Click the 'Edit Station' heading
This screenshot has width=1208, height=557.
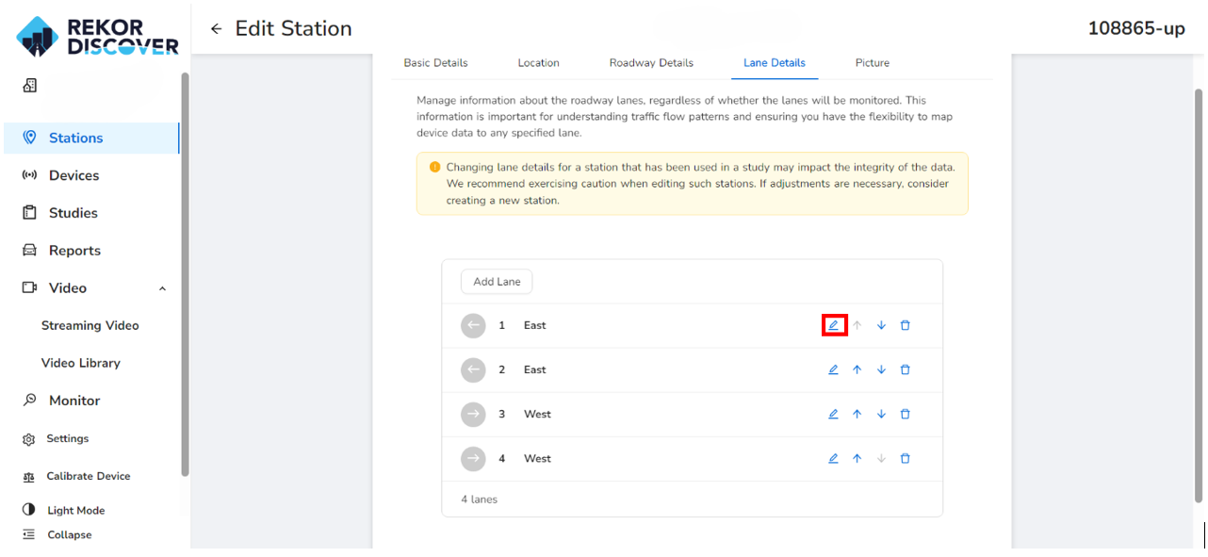coord(293,28)
